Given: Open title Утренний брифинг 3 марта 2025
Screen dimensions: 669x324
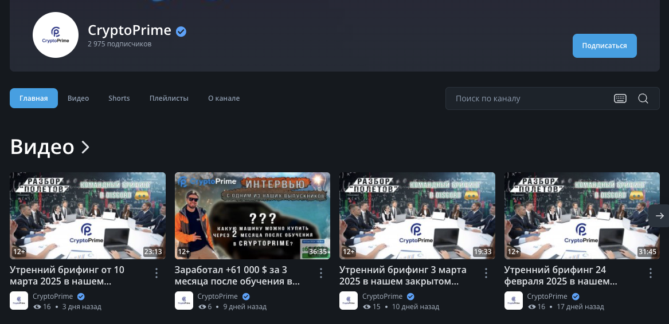Looking at the screenshot, I should click(403, 276).
